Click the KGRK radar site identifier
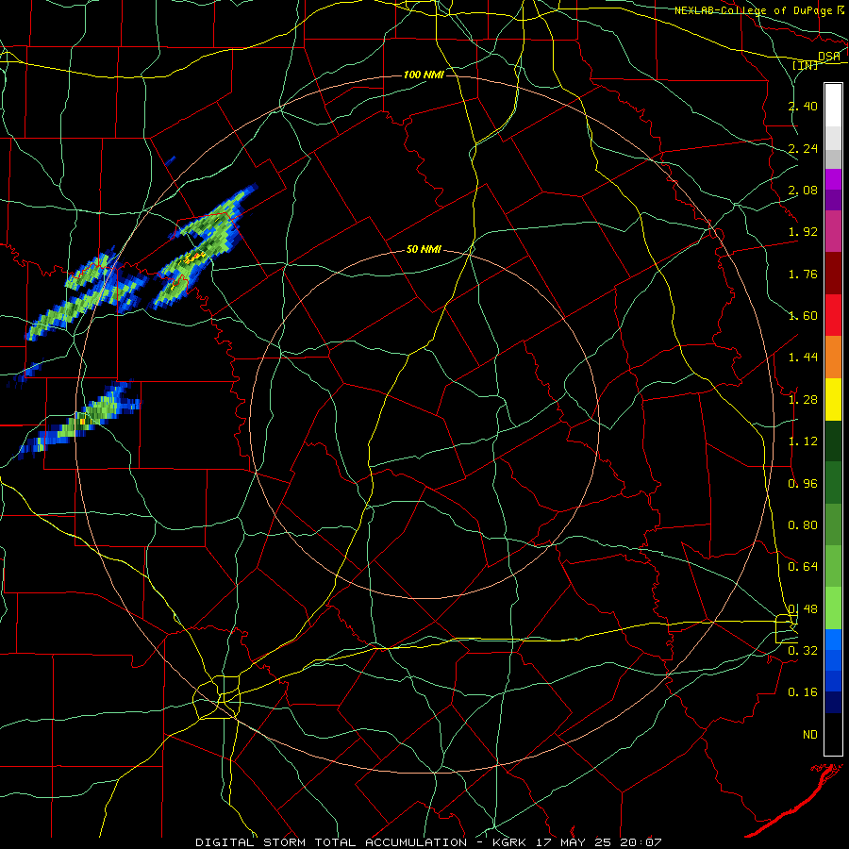The width and height of the screenshot is (849, 849). pos(511,842)
